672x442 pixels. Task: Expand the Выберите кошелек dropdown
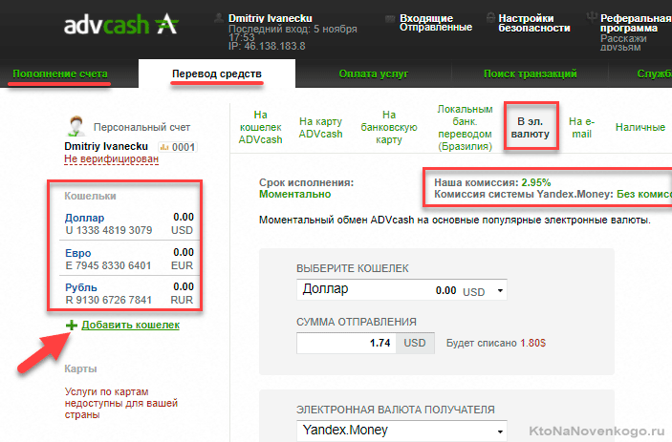[x=401, y=290]
